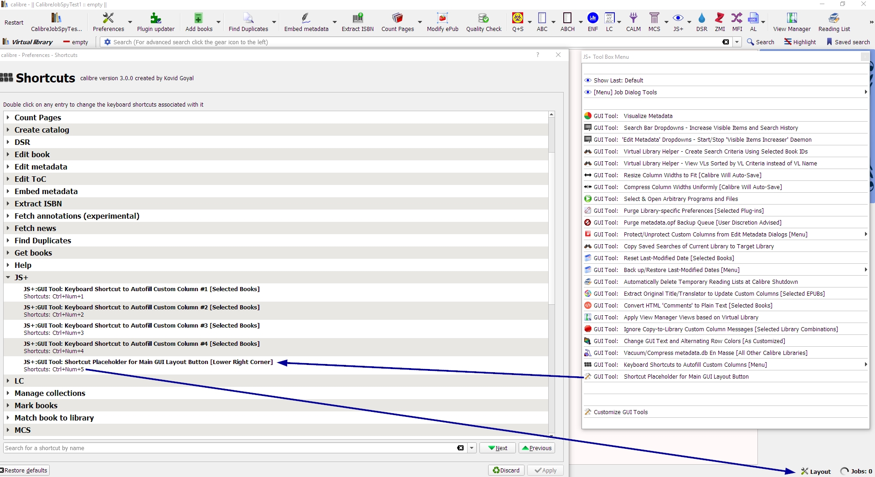Image resolution: width=875 pixels, height=477 pixels.
Task: Discard the shortcut changes
Action: point(506,470)
